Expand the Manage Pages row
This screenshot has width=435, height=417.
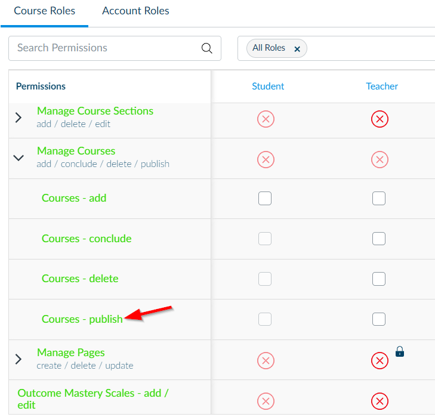coord(18,359)
